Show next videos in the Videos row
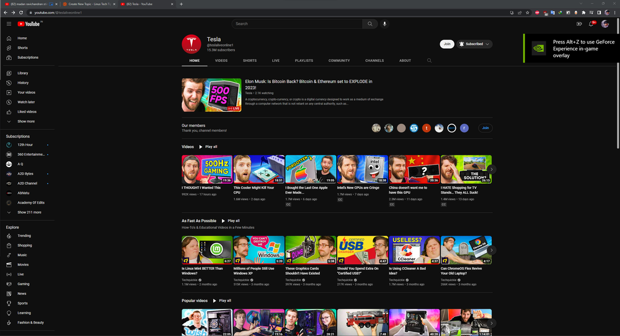The height and width of the screenshot is (336, 620). tap(491, 170)
